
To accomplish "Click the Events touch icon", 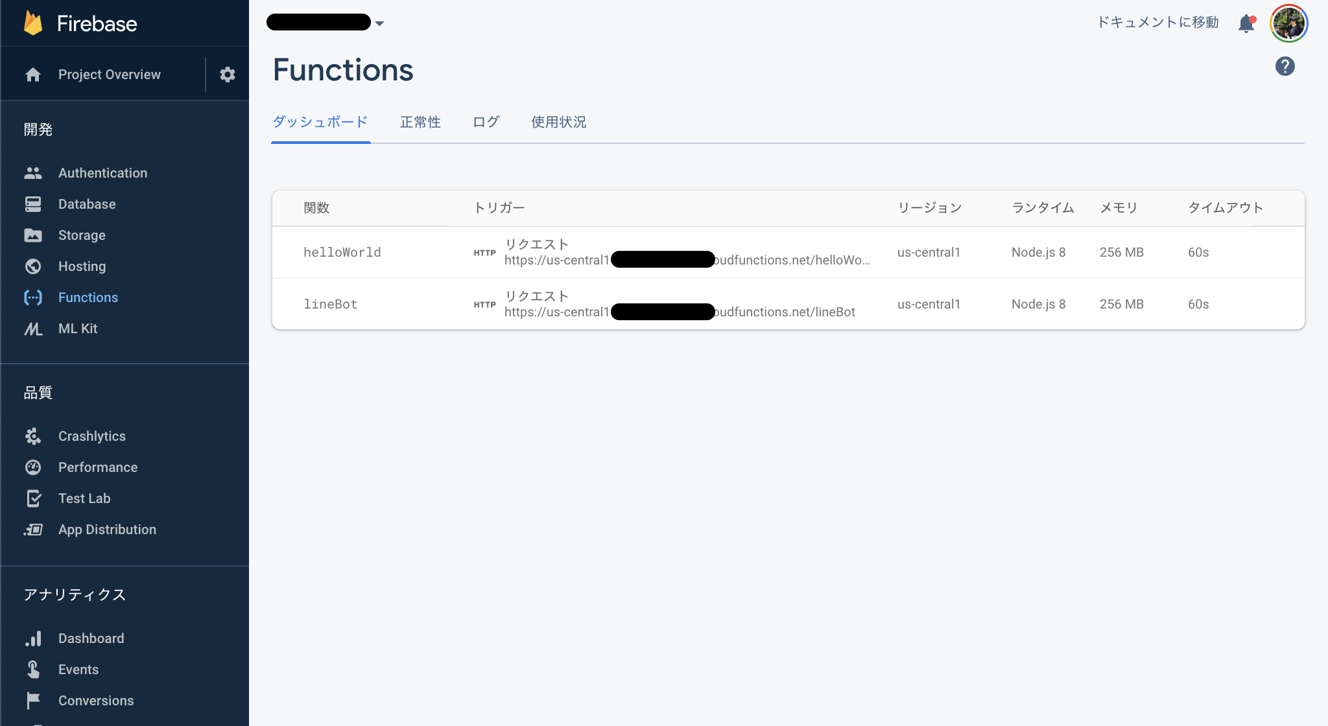I will (33, 670).
